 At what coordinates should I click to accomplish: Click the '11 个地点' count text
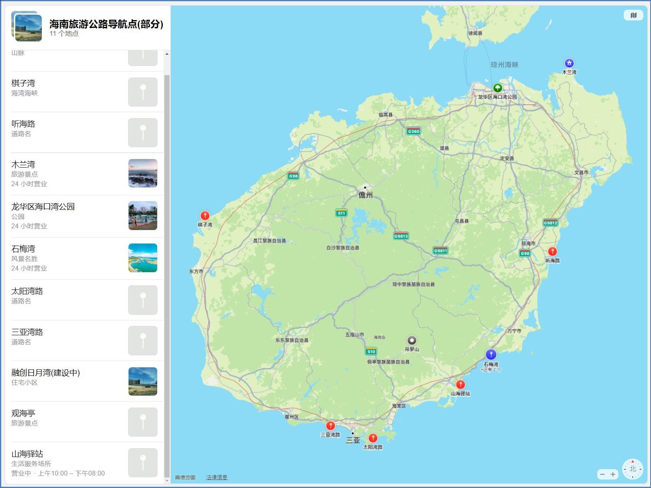(x=64, y=34)
